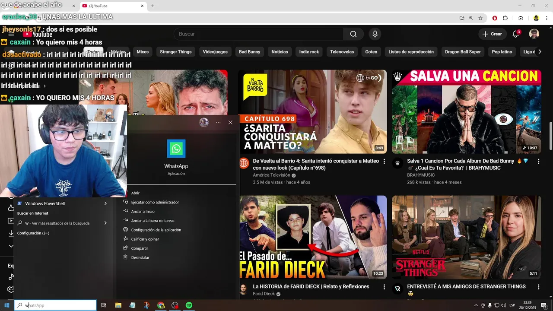Choose Compartir for WhatsApp

coord(139,248)
